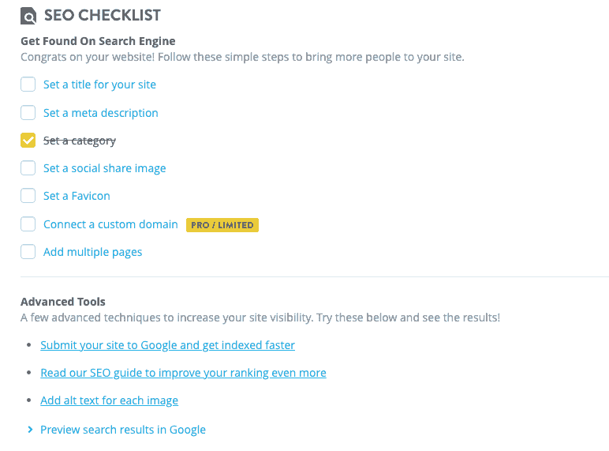
Task: Open the 'Set a meta description' link
Action: [100, 113]
